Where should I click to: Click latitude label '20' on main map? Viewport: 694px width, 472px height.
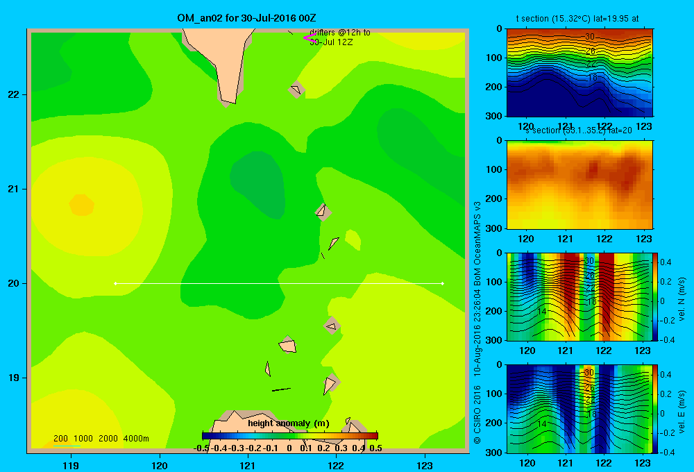click(14, 283)
